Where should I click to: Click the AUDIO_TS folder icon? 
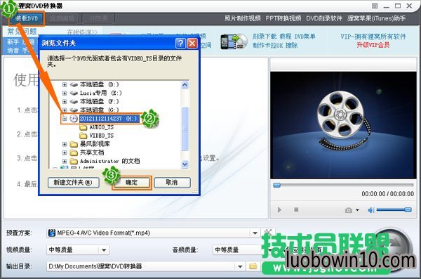tap(83, 127)
